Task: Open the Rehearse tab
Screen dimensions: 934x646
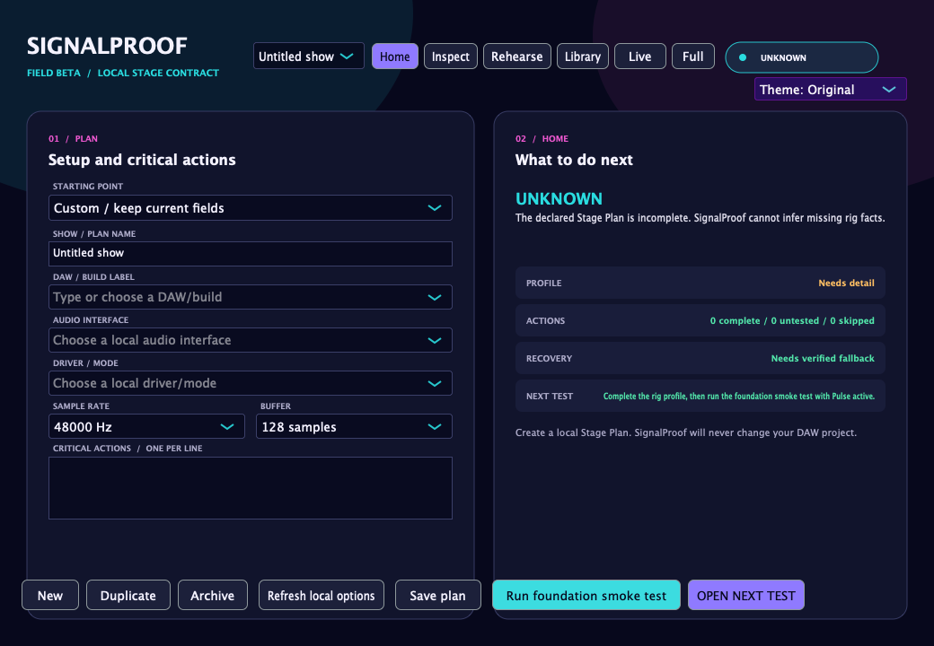Action: click(517, 57)
